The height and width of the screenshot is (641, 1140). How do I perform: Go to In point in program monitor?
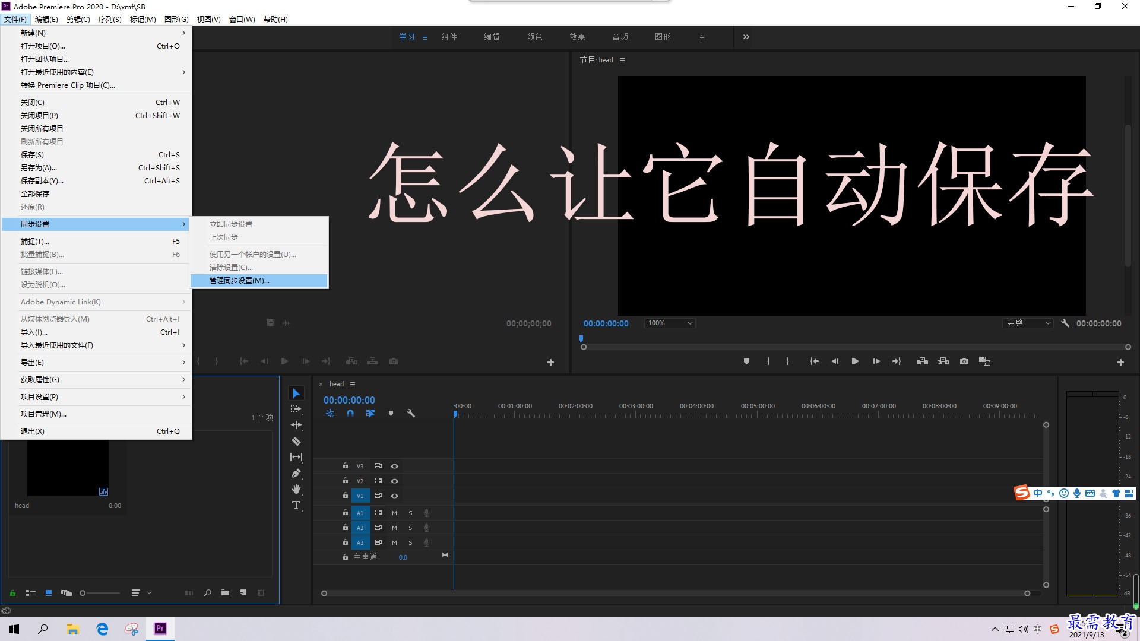tap(814, 361)
